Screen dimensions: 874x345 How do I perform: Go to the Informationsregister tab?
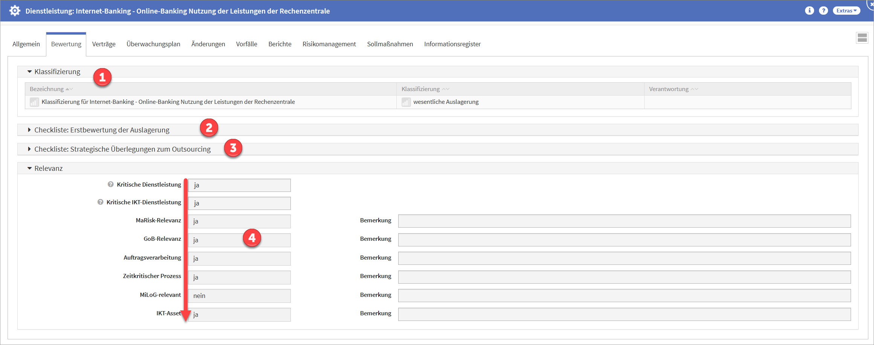[452, 44]
